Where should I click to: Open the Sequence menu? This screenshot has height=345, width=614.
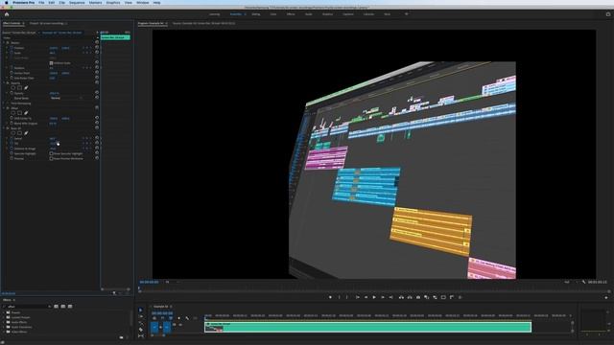77,3
